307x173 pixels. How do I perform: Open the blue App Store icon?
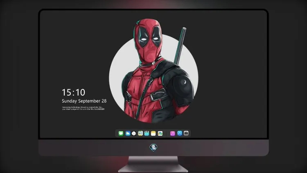[x=180, y=133]
